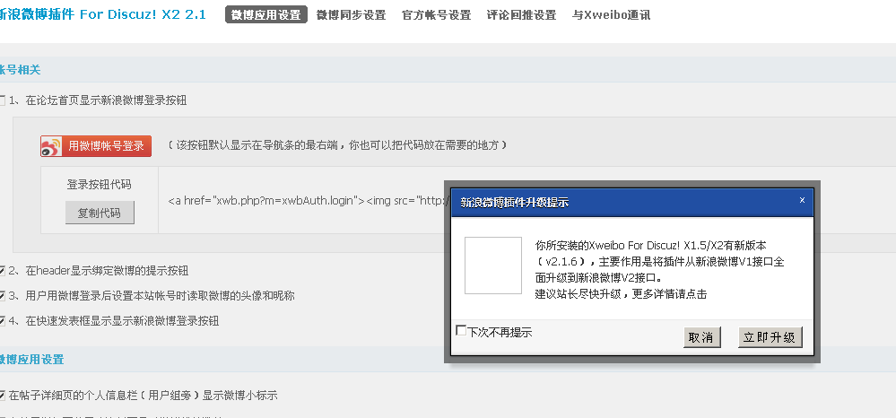
Task: Switch to the 微博同步设置 tab
Action: point(351,15)
